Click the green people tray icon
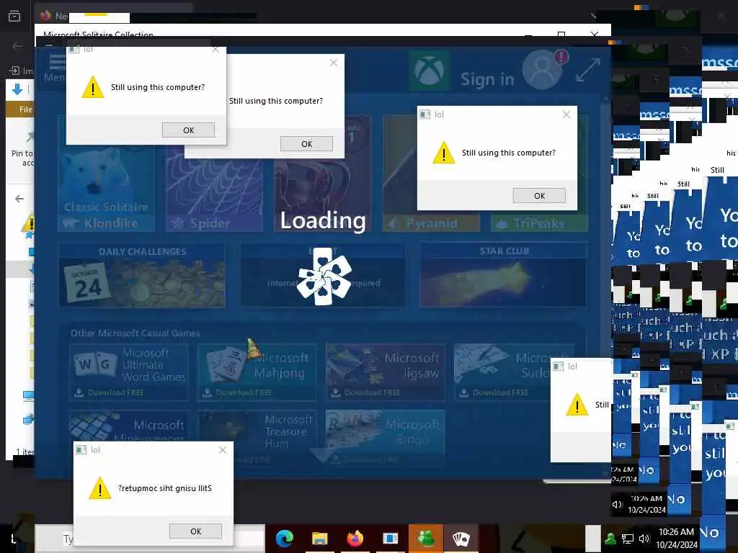This screenshot has width=738, height=553. [610, 539]
